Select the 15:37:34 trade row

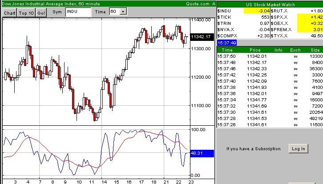click(x=270, y=100)
